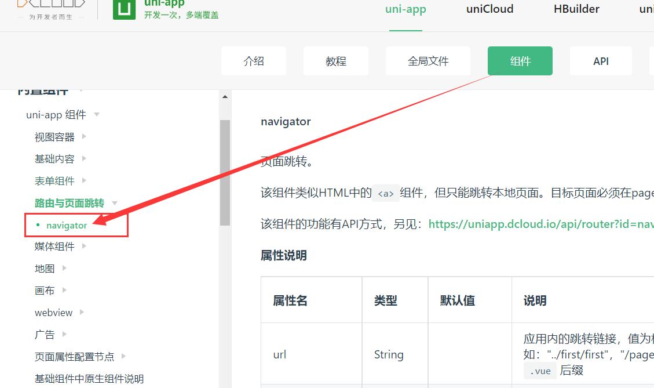654x388 pixels.
Task: Open the 路由与页面跳转 sidebar entry
Action: 70,203
